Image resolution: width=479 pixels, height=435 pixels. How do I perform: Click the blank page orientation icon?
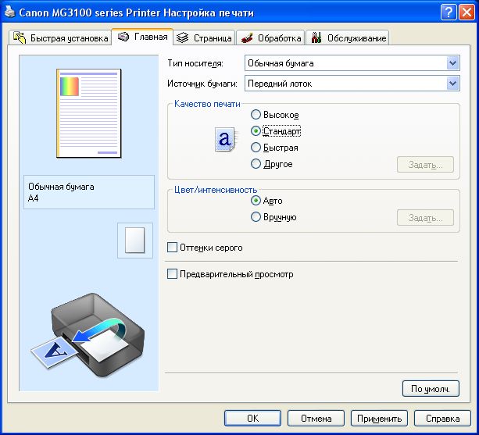pyautogui.click(x=134, y=241)
